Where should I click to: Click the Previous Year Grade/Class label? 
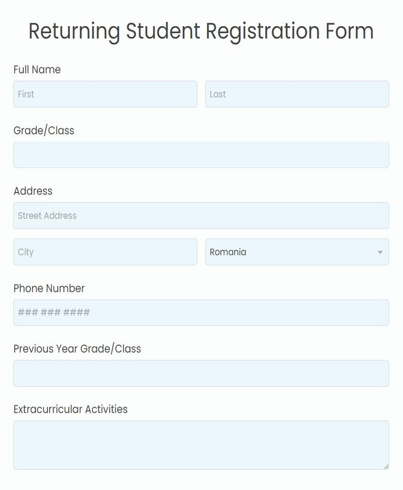tap(77, 349)
